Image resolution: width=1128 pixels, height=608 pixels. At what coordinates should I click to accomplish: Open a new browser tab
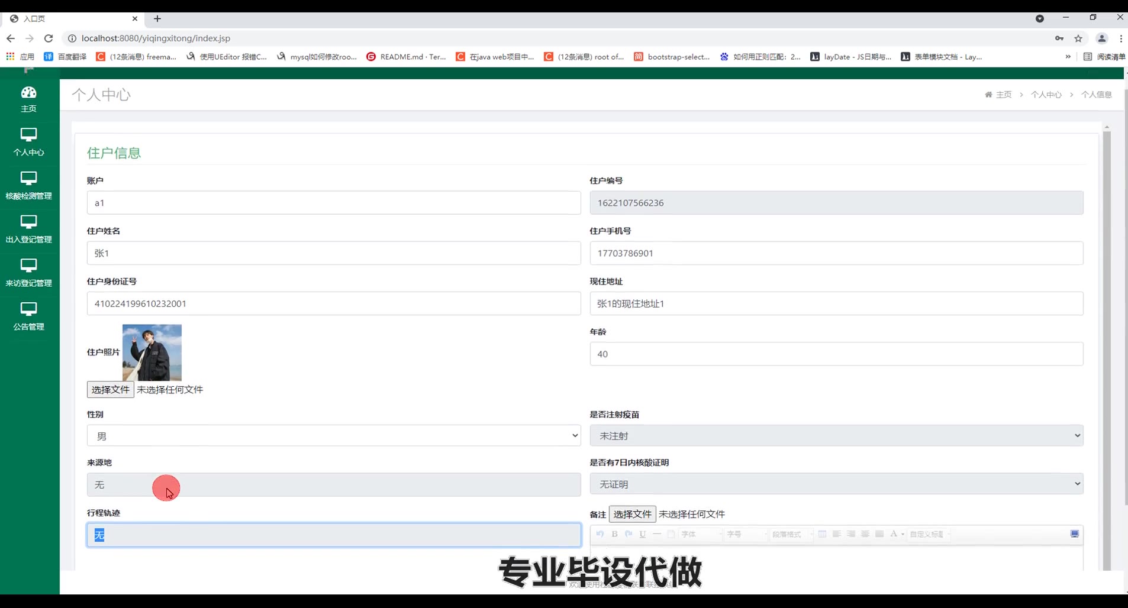click(157, 19)
